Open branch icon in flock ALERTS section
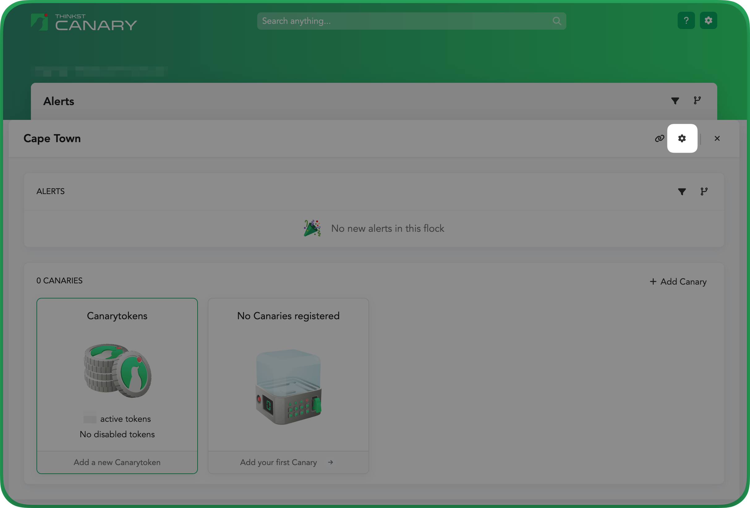This screenshot has width=750, height=508. point(704,192)
